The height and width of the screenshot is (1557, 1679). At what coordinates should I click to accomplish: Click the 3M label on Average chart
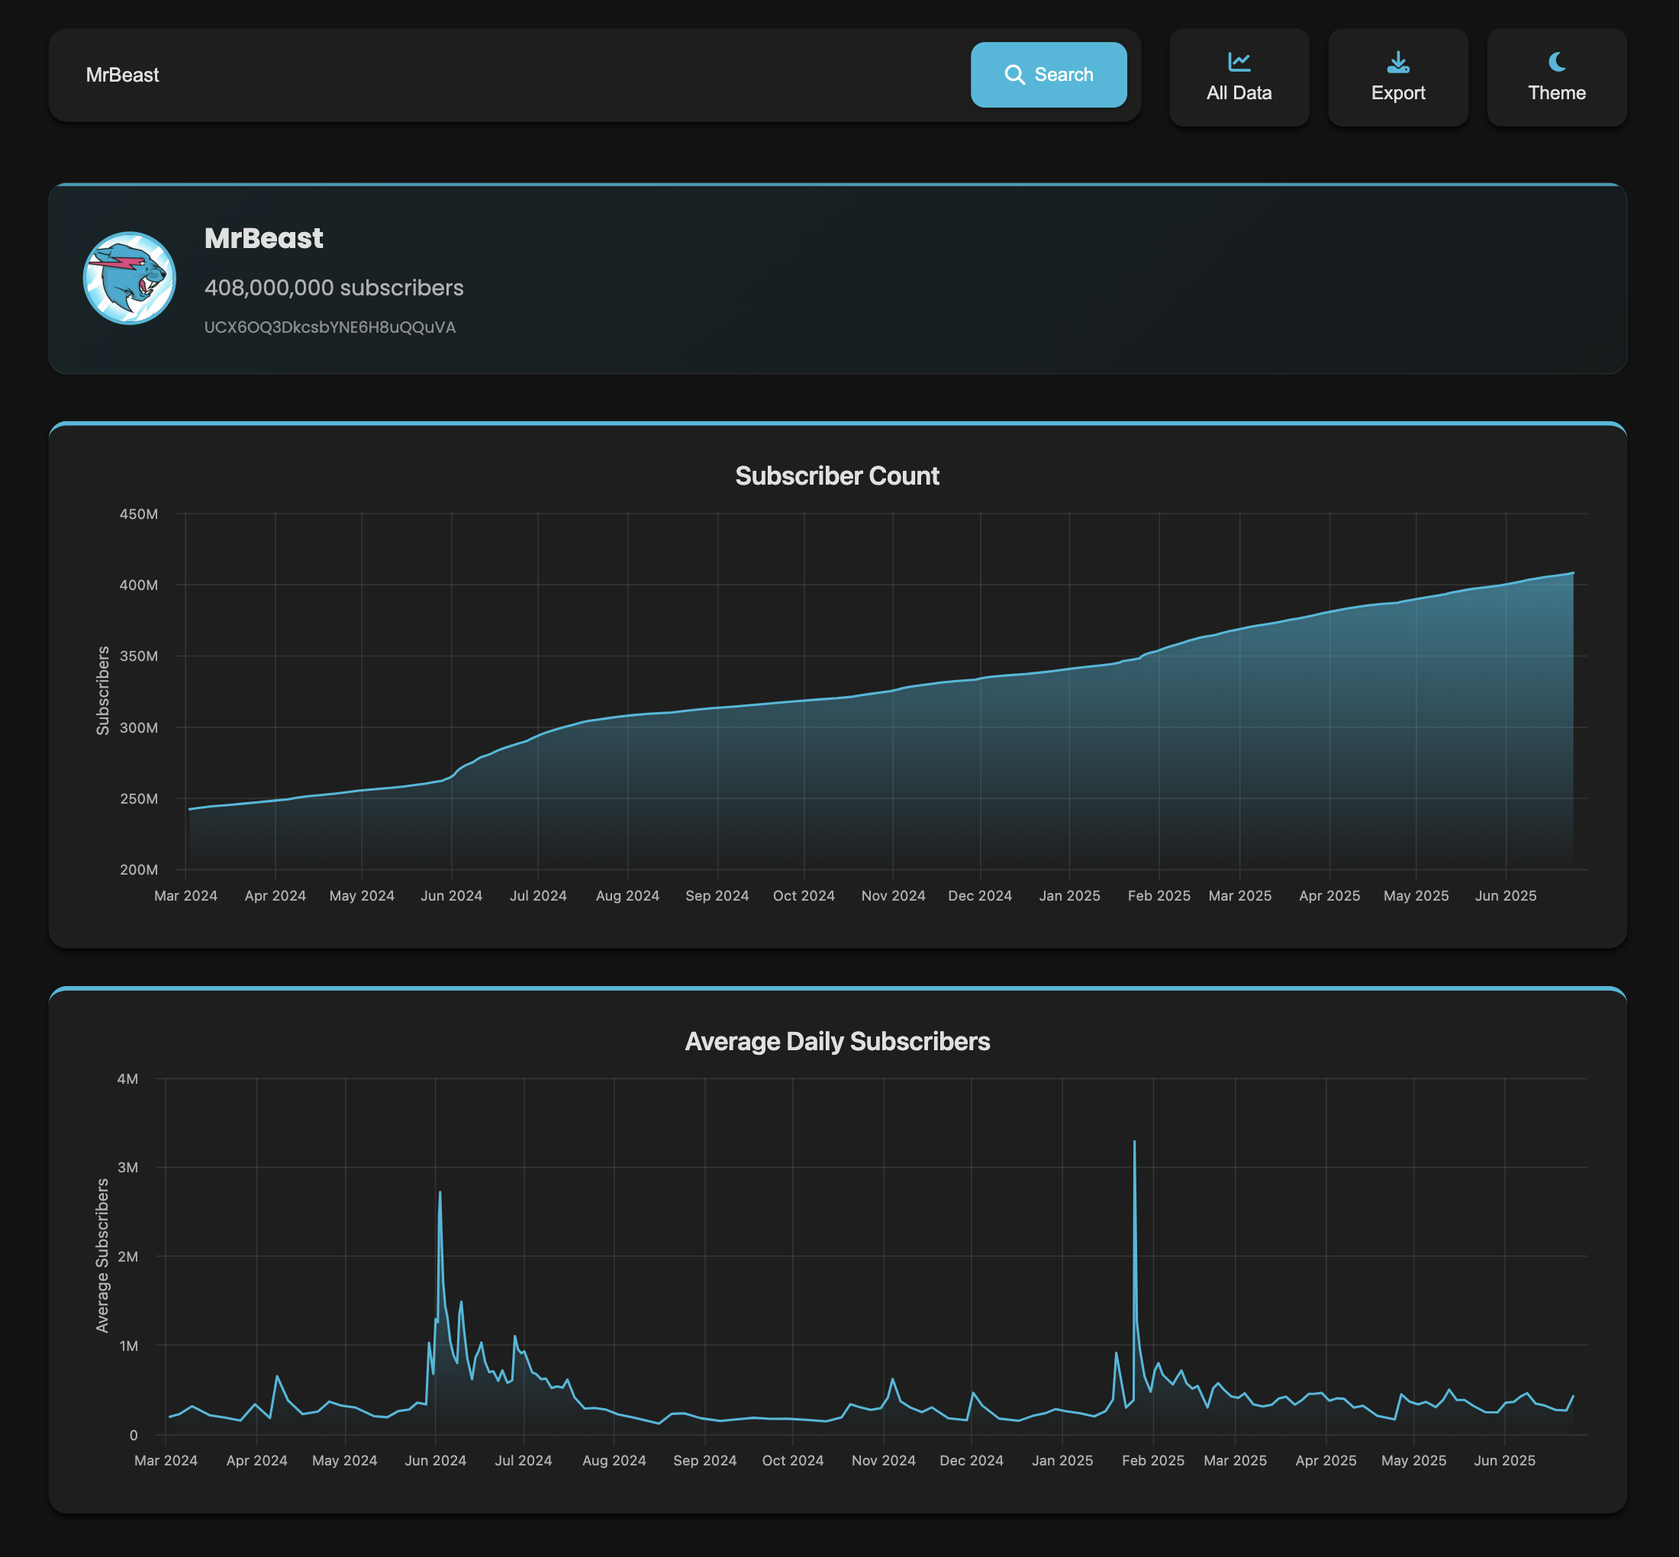click(128, 1168)
